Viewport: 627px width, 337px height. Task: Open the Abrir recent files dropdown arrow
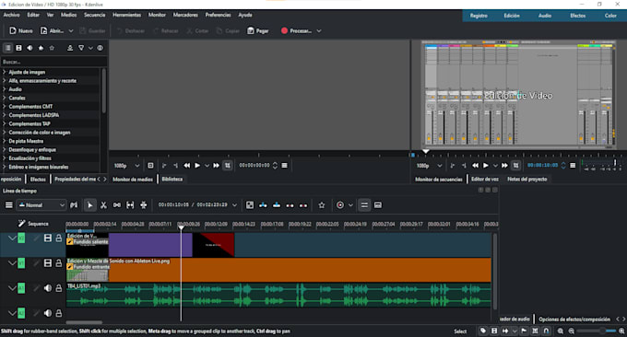(x=71, y=30)
